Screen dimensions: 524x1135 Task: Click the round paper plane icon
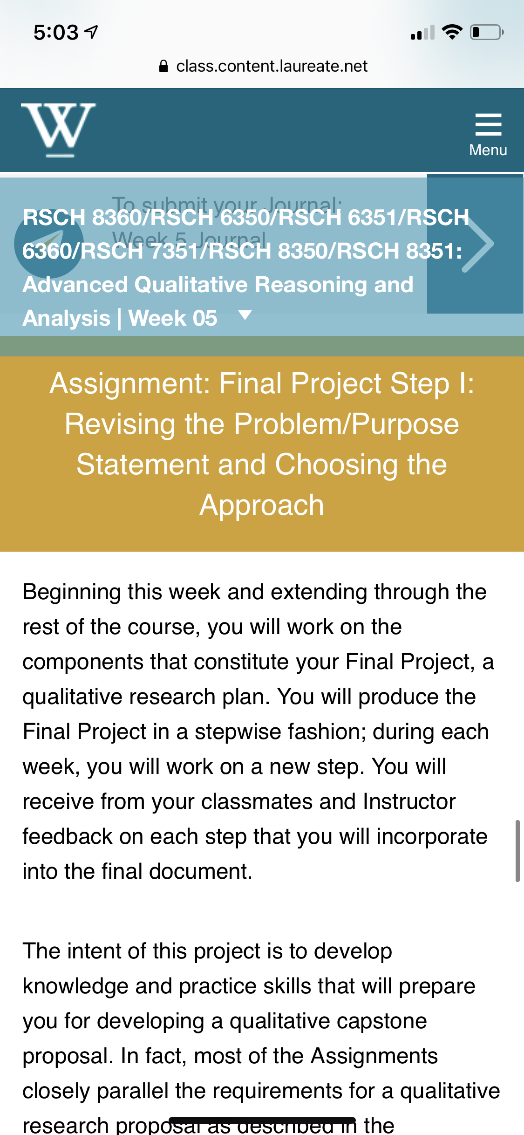[x=49, y=244]
